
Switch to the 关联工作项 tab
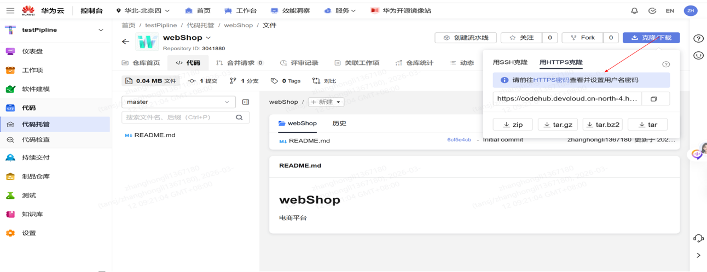point(356,63)
